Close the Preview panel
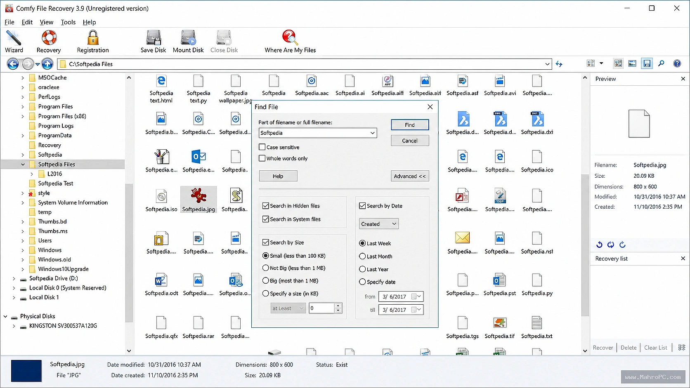Viewport: 690px width, 388px height. pyautogui.click(x=683, y=79)
